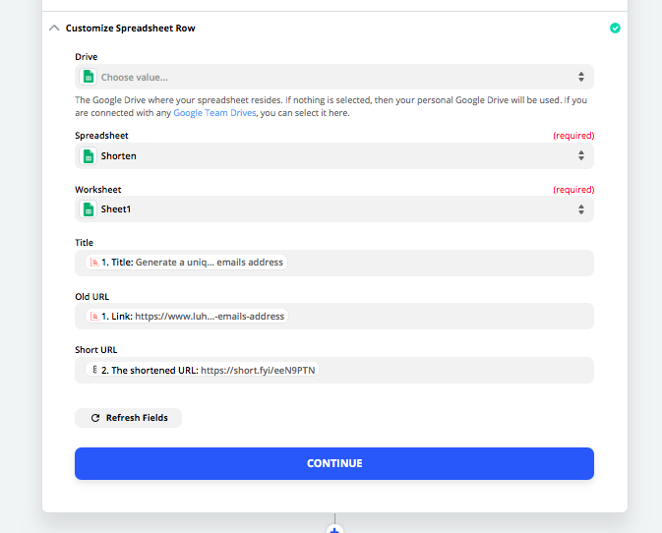Click the Refresh Fields button
Screen dimensions: 662x533
(x=128, y=418)
